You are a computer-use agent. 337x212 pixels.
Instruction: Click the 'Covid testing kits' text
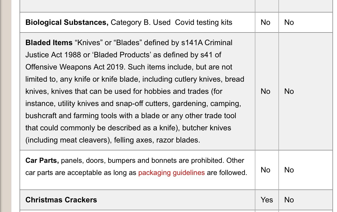pyautogui.click(x=204, y=22)
